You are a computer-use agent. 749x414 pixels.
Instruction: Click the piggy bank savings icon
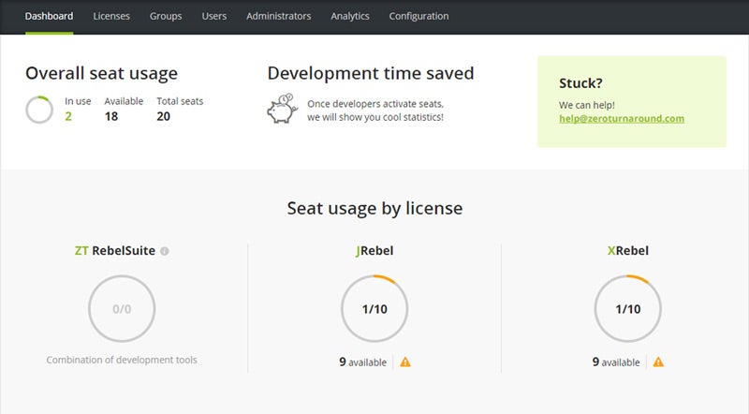pos(283,109)
